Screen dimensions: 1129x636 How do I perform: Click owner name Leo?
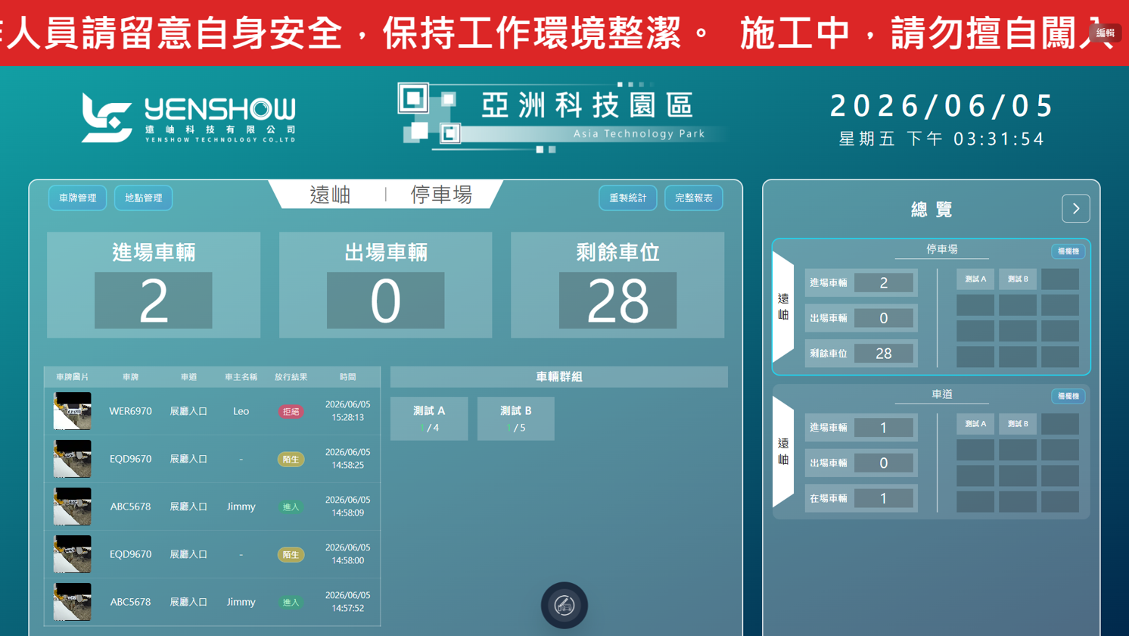241,411
